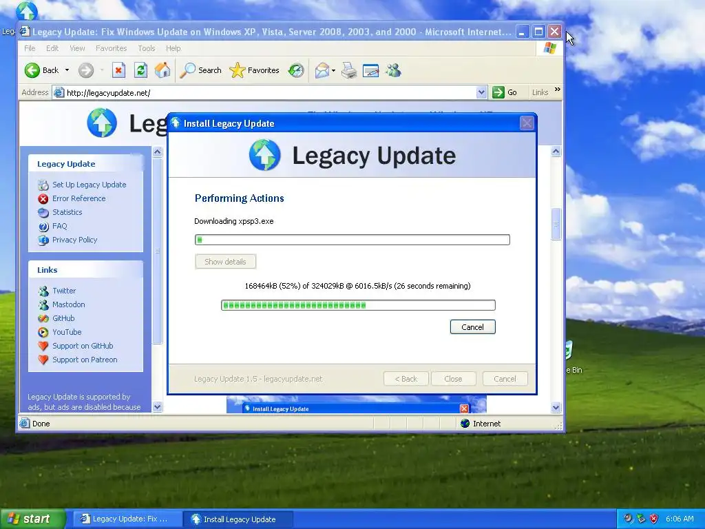Click the first system tray icon
This screenshot has width=705, height=529.
click(628, 519)
